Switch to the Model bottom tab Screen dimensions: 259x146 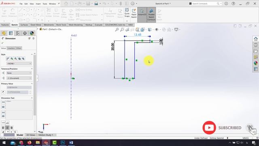[20, 135]
